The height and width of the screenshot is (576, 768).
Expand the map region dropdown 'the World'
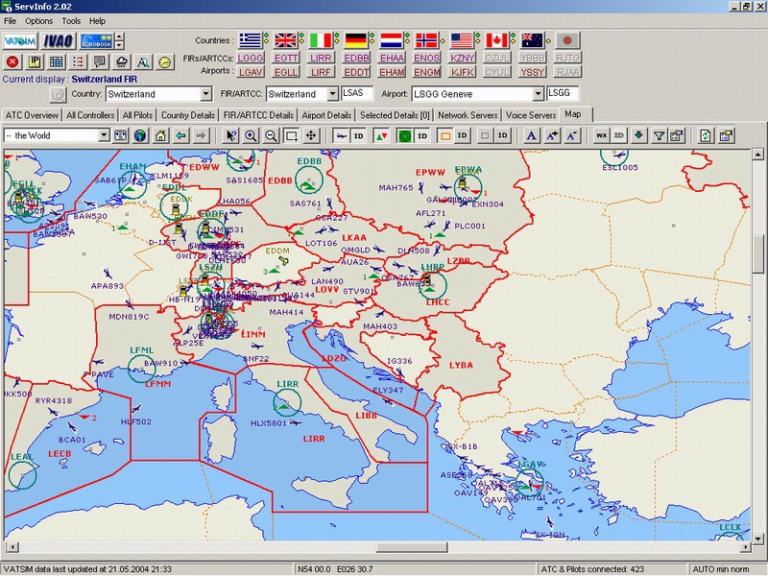click(x=104, y=135)
